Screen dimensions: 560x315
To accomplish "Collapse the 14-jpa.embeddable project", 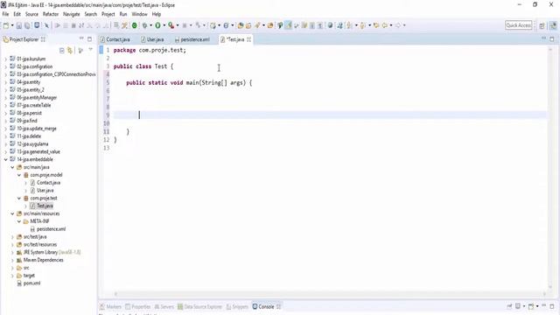I will click(x=6, y=159).
